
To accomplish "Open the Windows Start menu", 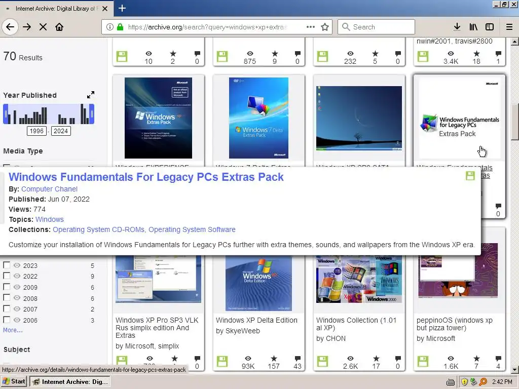I will (14, 381).
